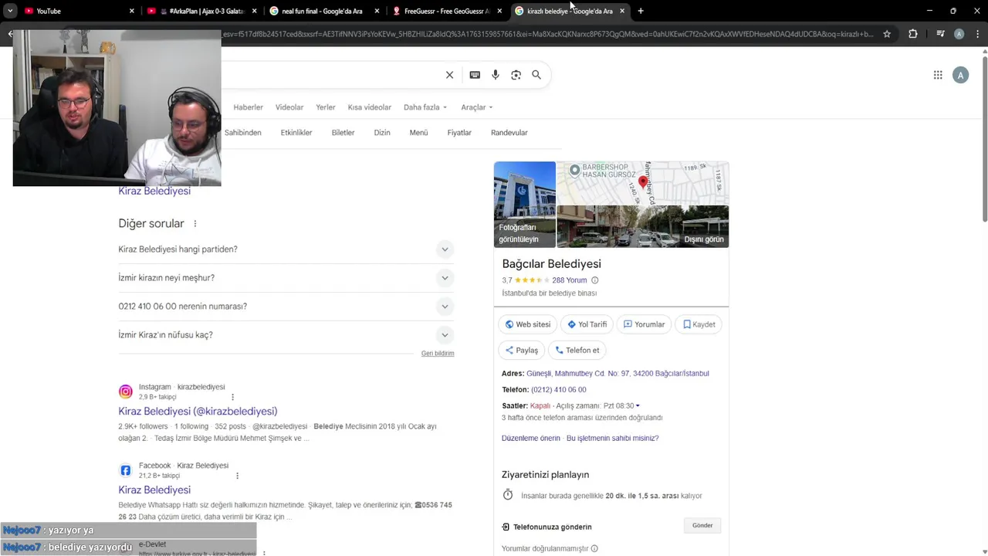
Task: Expand opening hours dropdown next to Pzt 08:30
Action: [x=638, y=406]
